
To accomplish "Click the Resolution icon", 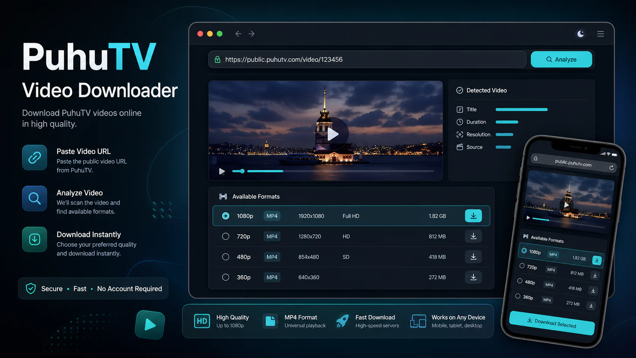I will click(460, 135).
